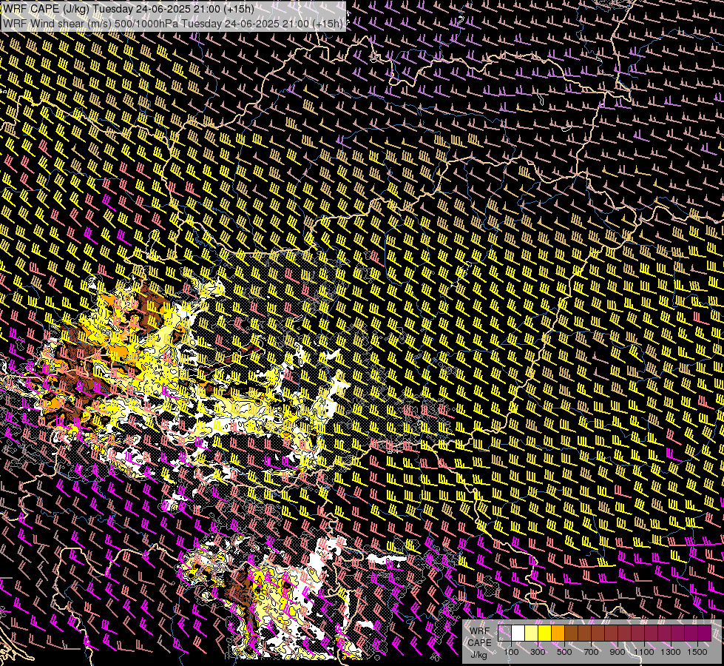The width and height of the screenshot is (724, 666).
Task: Select the orange legend swatch
Action: click(558, 633)
